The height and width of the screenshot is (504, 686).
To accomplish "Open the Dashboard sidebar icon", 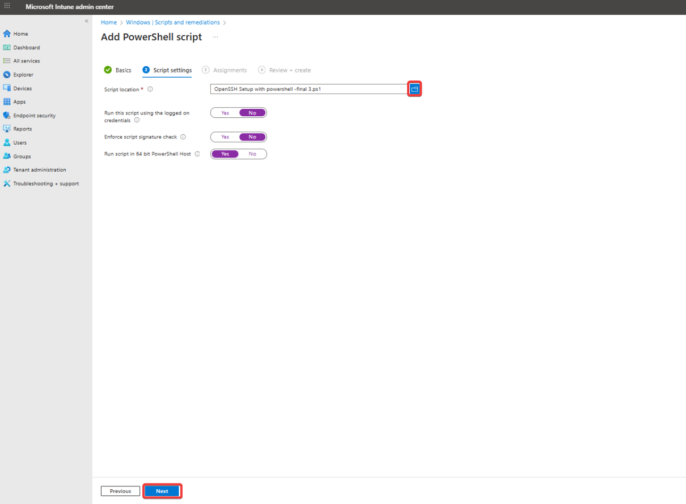I will tap(7, 48).
